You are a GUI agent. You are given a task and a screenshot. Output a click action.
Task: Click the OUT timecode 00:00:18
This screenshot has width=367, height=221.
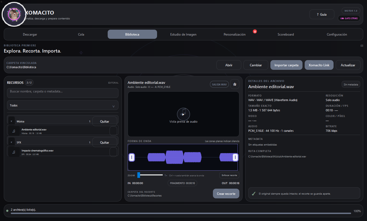click(x=234, y=183)
